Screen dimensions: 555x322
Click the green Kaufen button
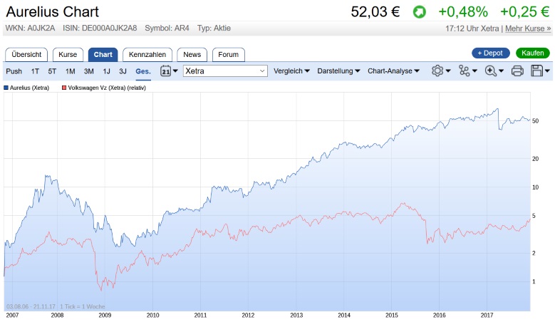pos(532,53)
